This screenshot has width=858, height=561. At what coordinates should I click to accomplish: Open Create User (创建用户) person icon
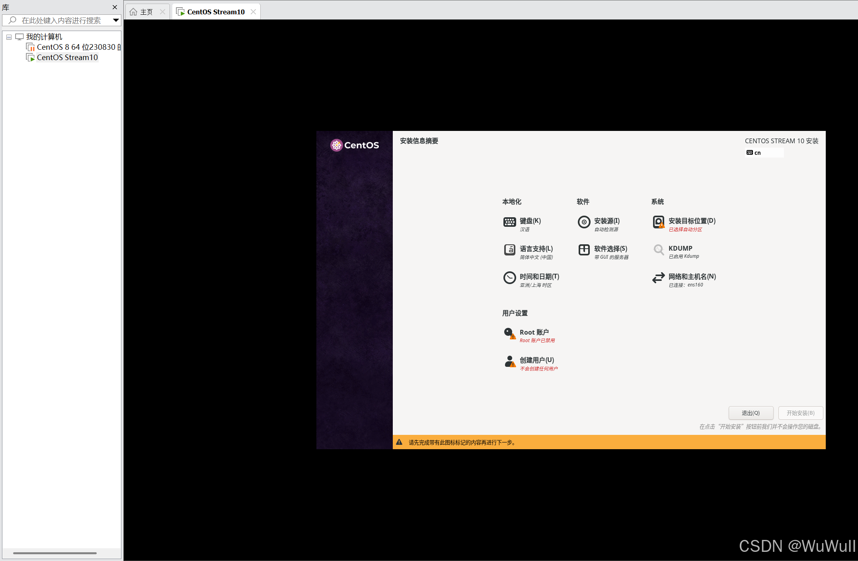(x=509, y=361)
